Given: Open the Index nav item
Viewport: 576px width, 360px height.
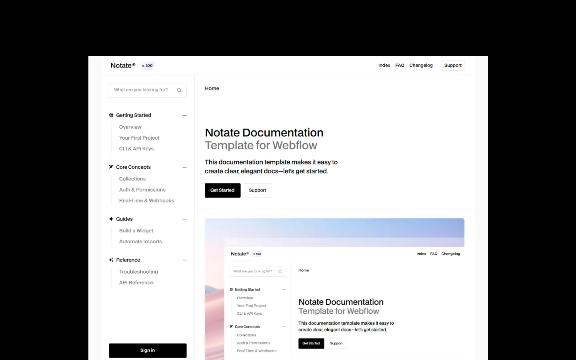Looking at the screenshot, I should coord(384,66).
